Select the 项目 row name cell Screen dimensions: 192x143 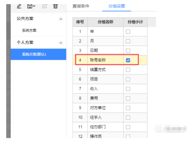(x=105, y=79)
